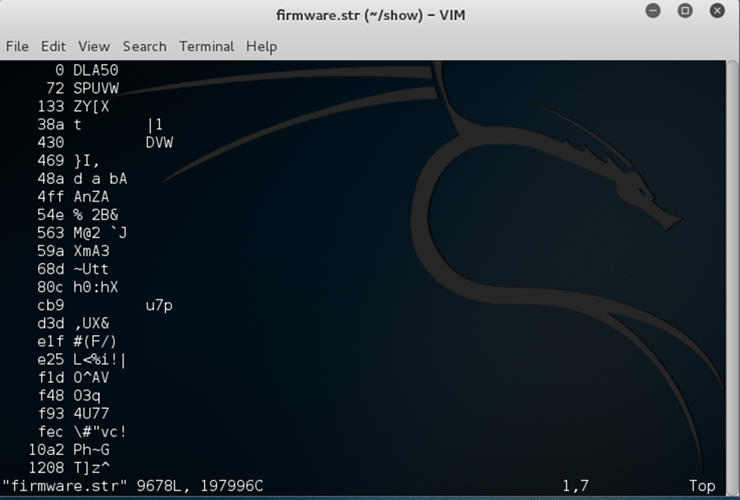The image size is (740, 500).
Task: Minimize the VIM terminal window
Action: click(x=653, y=10)
